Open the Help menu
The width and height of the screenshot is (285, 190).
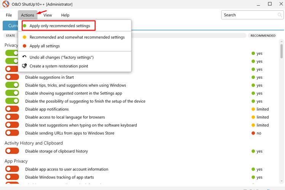(x=65, y=15)
